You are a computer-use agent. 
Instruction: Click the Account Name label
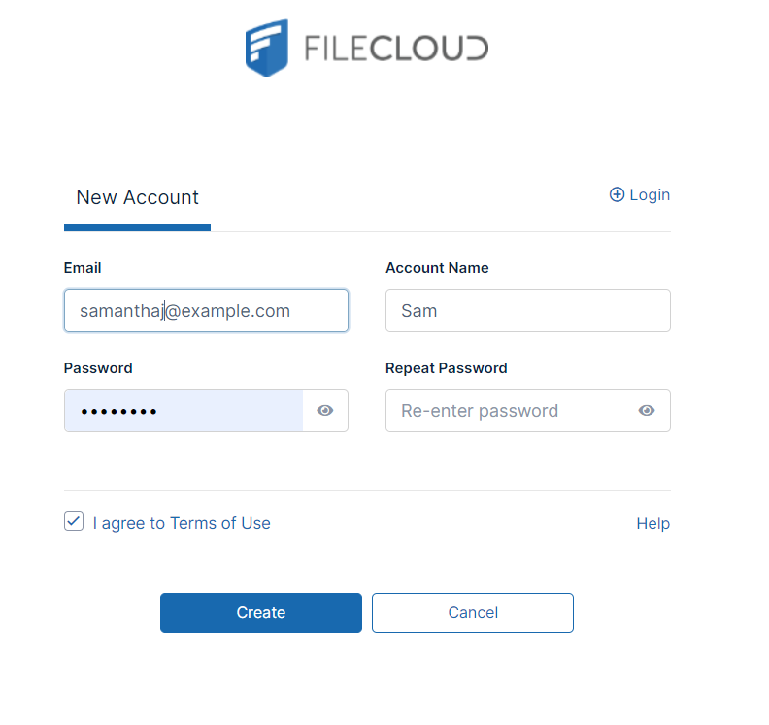tap(437, 268)
